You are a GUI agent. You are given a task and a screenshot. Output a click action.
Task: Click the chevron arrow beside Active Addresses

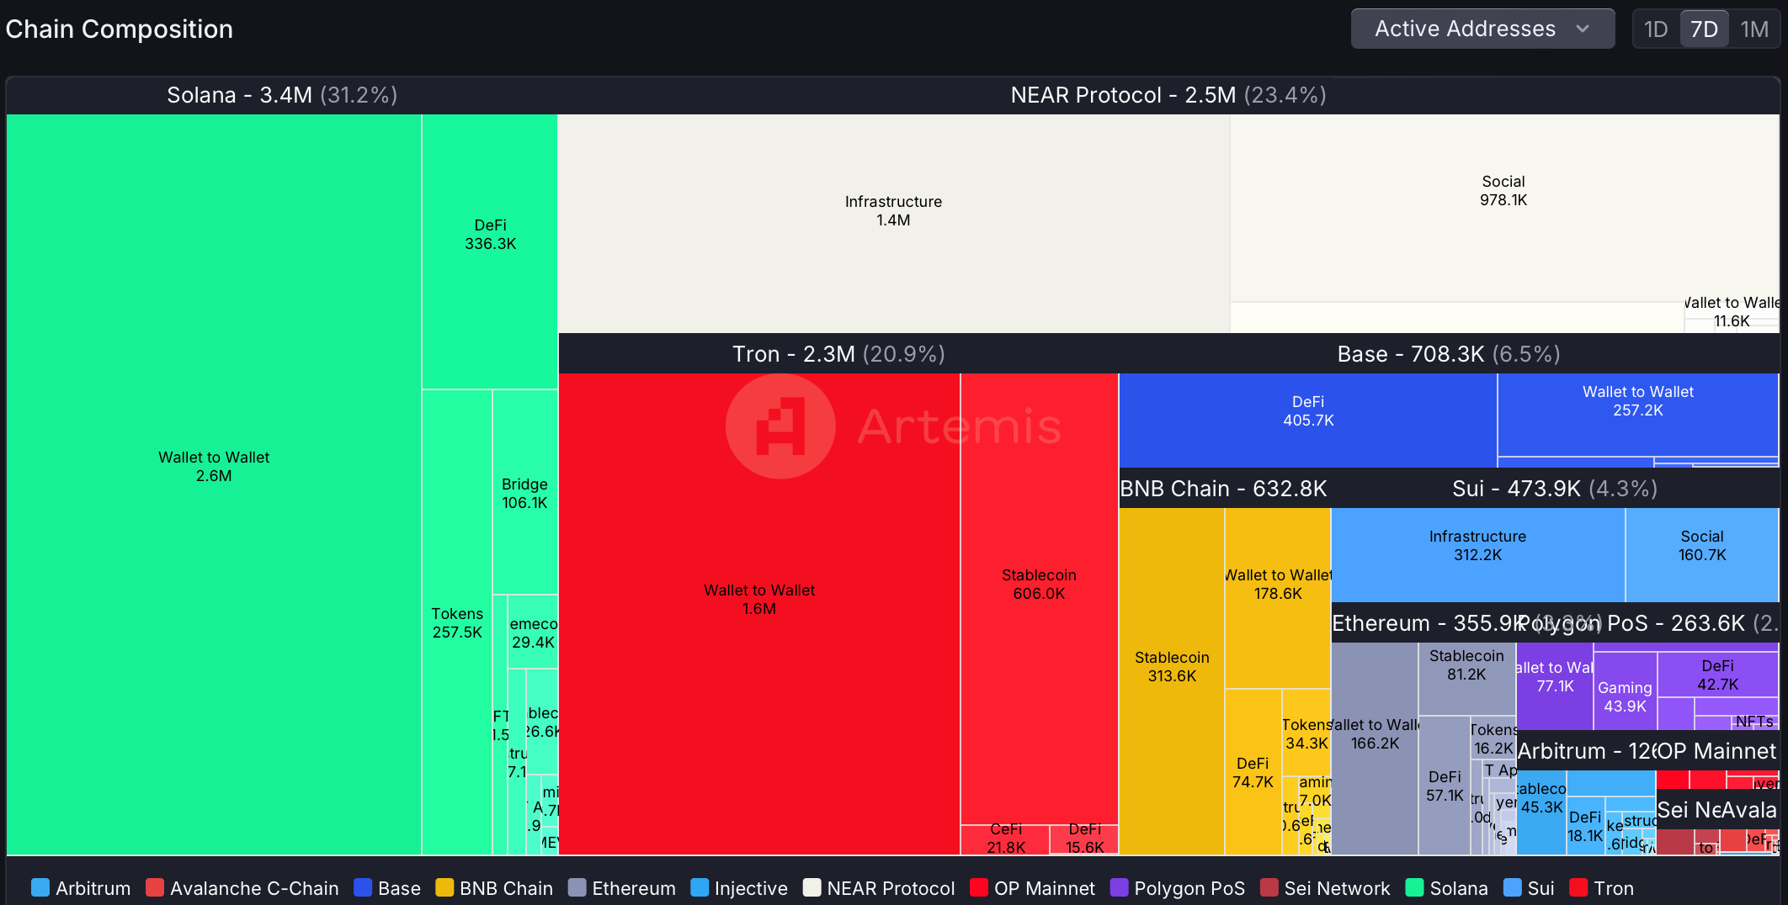click(x=1583, y=29)
